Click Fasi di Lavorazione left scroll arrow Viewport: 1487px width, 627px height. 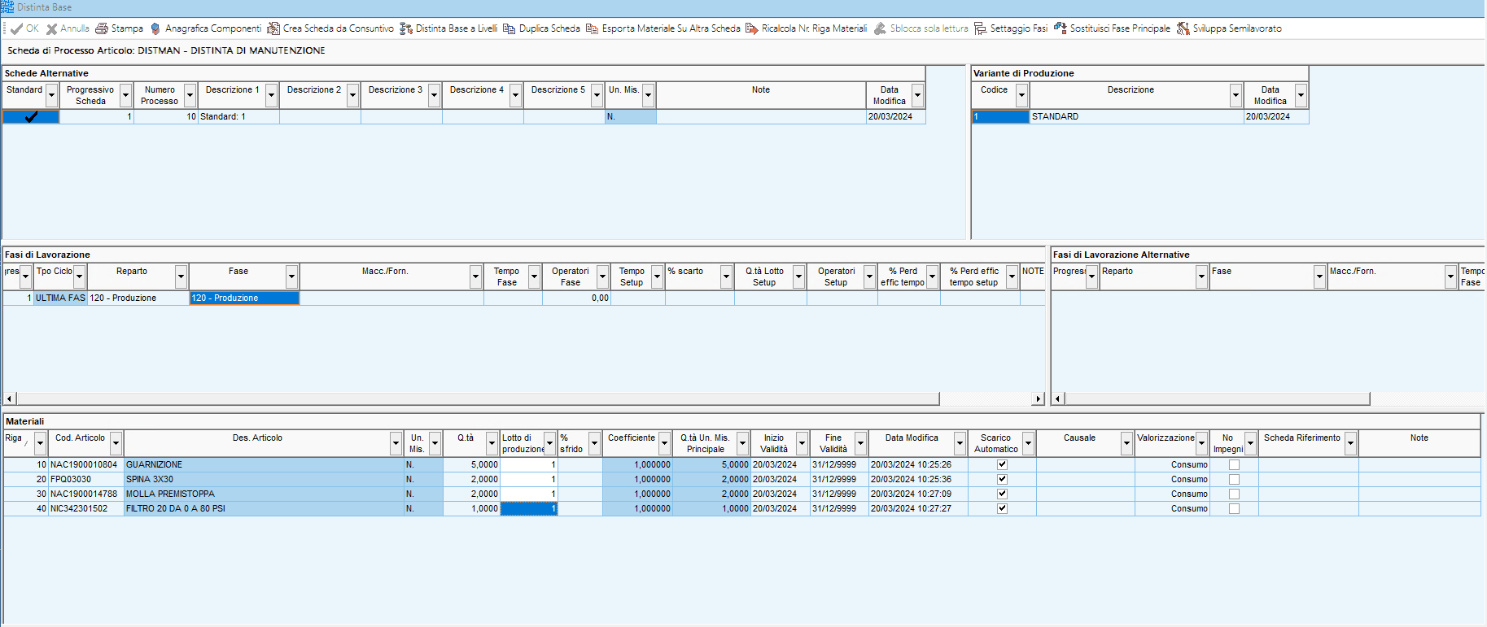point(10,398)
